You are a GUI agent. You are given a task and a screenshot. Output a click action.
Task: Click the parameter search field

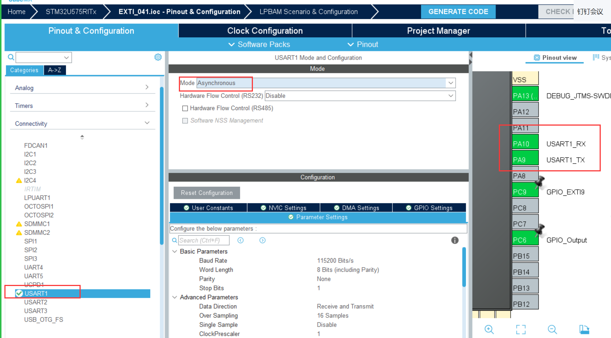coord(204,240)
